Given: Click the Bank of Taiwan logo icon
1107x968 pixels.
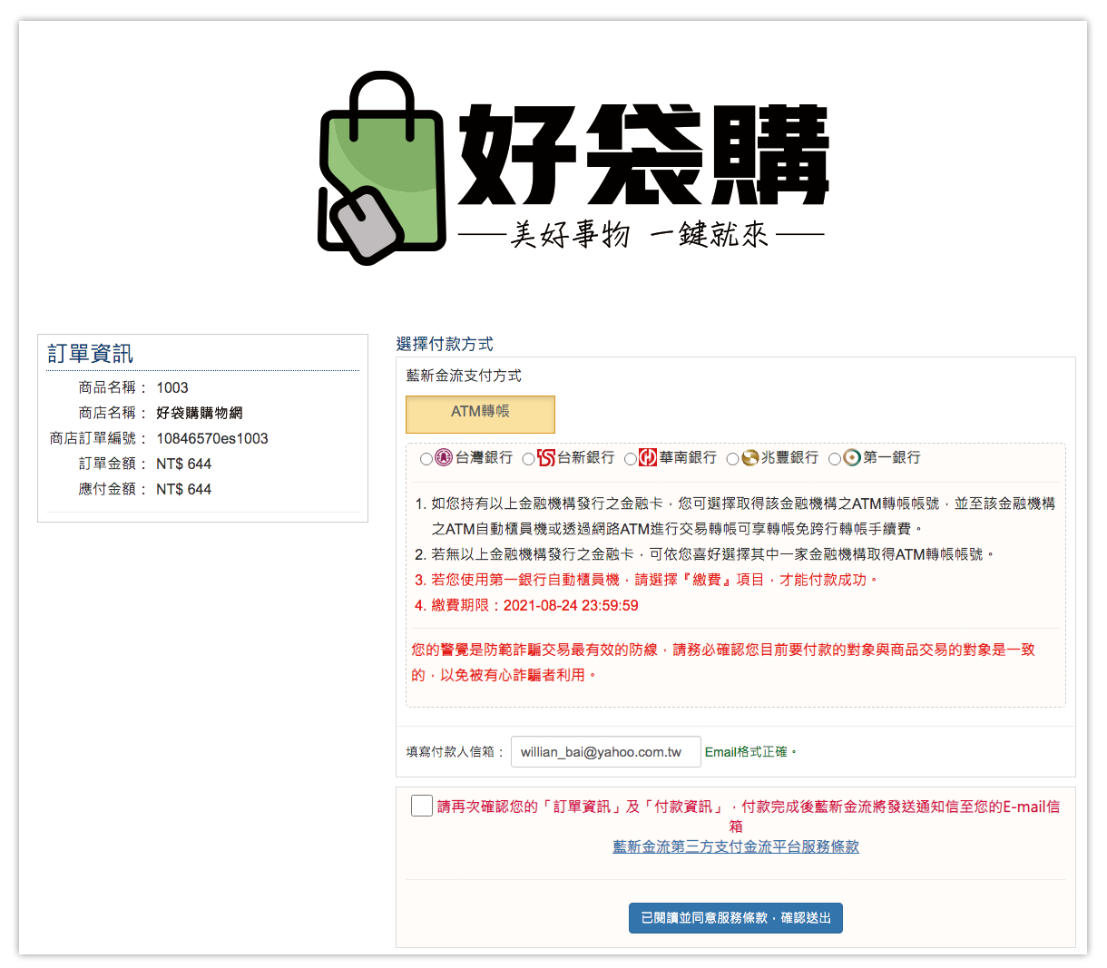Looking at the screenshot, I should (444, 458).
